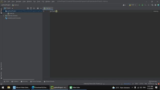Toggle tool window bars icon in bottom-left corner

pos(1,84)
